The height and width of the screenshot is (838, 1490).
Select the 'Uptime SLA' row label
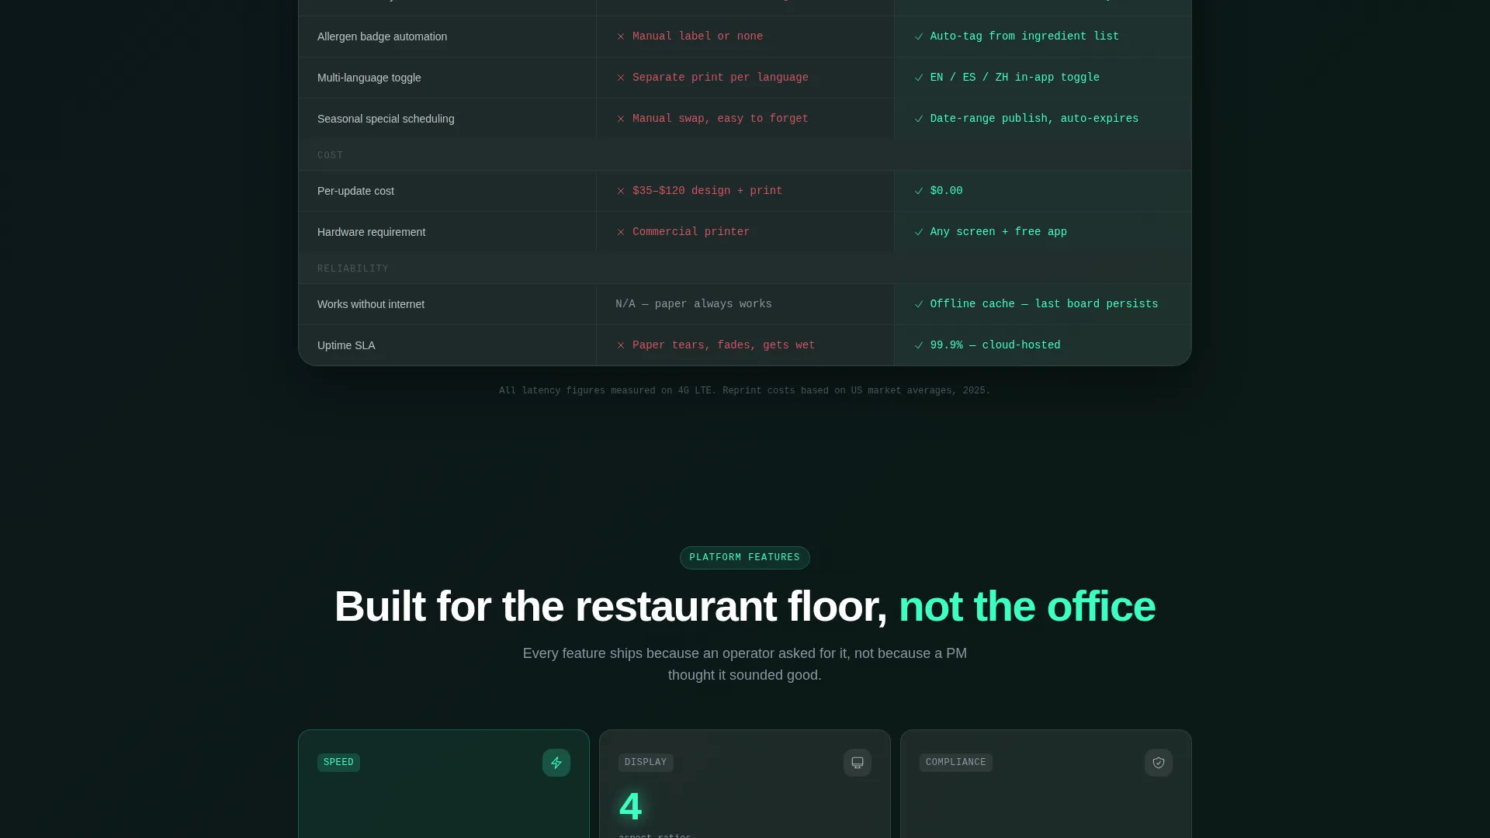(x=346, y=345)
